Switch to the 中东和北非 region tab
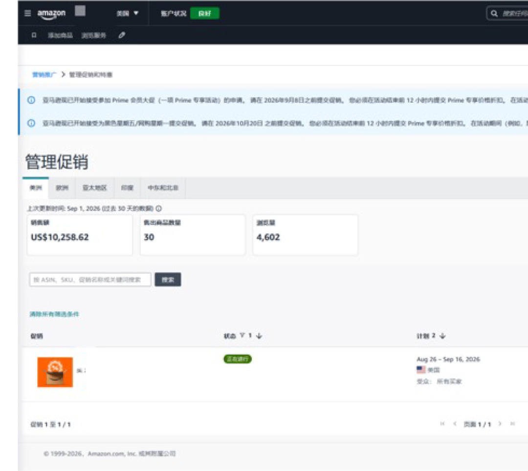 (163, 188)
